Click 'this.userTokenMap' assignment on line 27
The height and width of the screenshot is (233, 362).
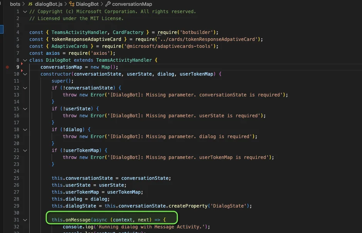pyautogui.click(x=75, y=192)
